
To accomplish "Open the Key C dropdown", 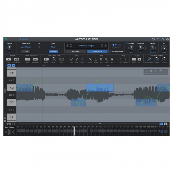I will coord(40,47).
